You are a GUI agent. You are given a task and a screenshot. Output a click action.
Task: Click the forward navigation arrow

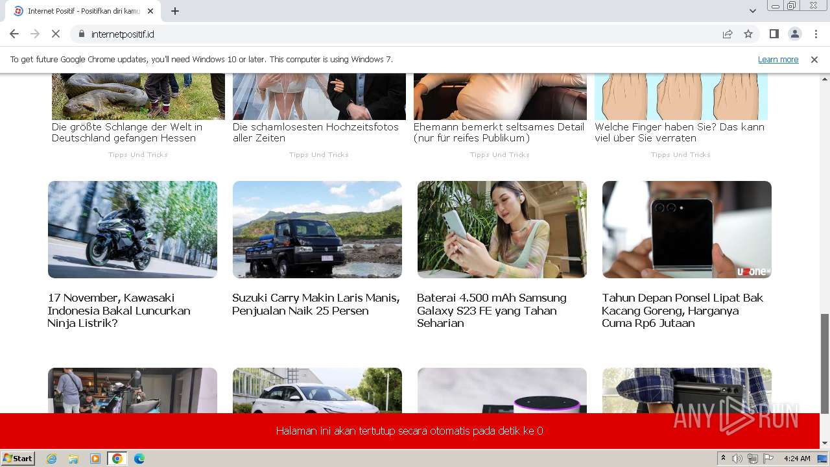(x=35, y=34)
